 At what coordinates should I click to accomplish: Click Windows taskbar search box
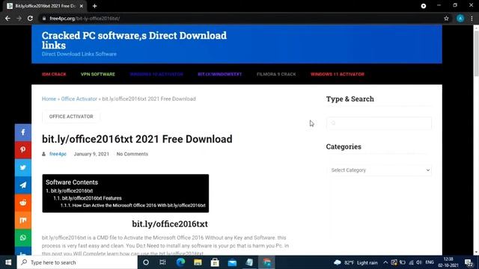pyautogui.click(x=77, y=262)
